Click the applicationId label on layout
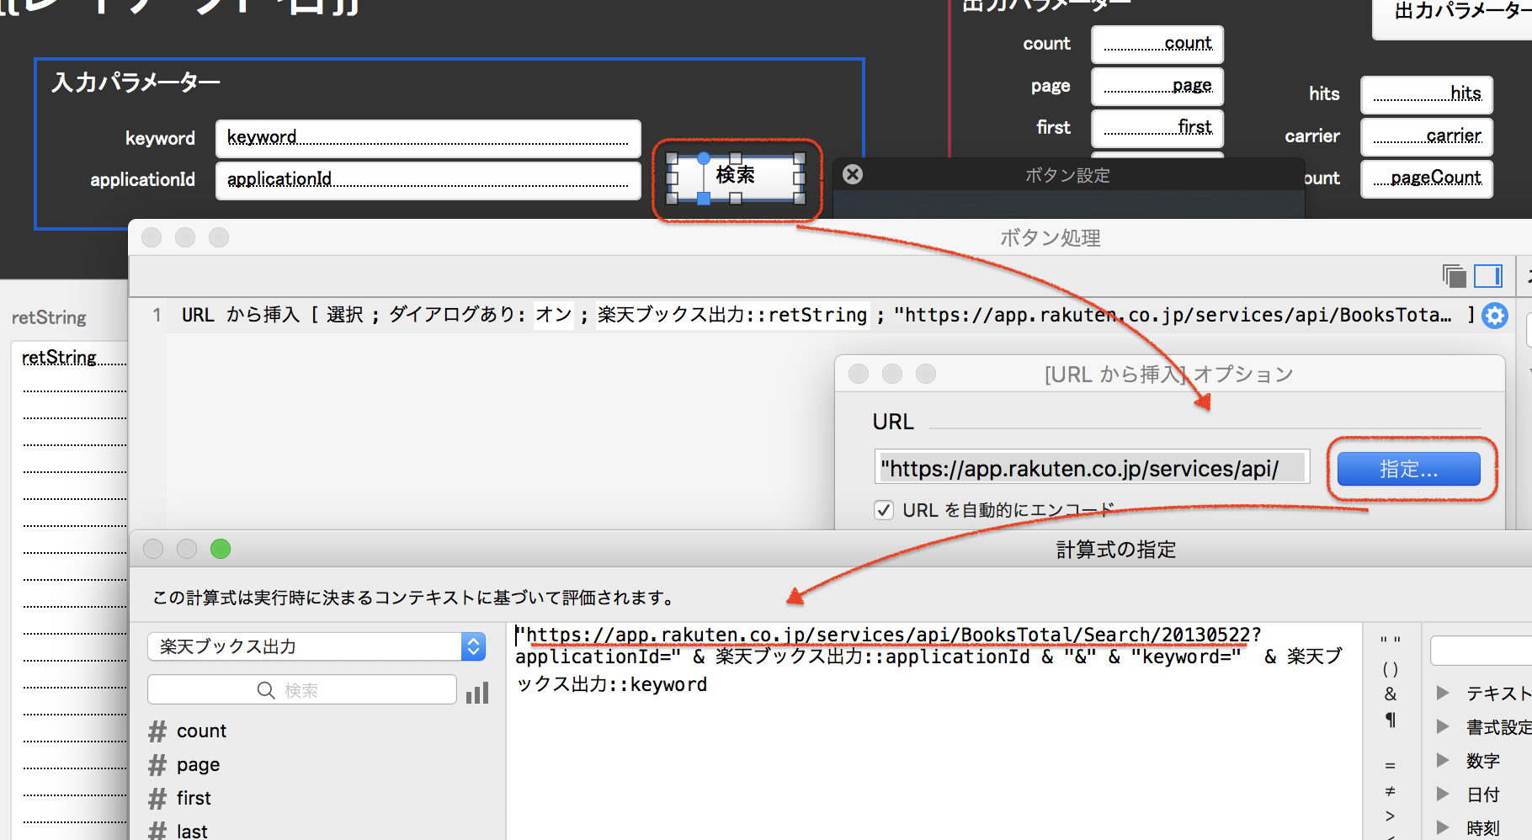 [x=142, y=180]
